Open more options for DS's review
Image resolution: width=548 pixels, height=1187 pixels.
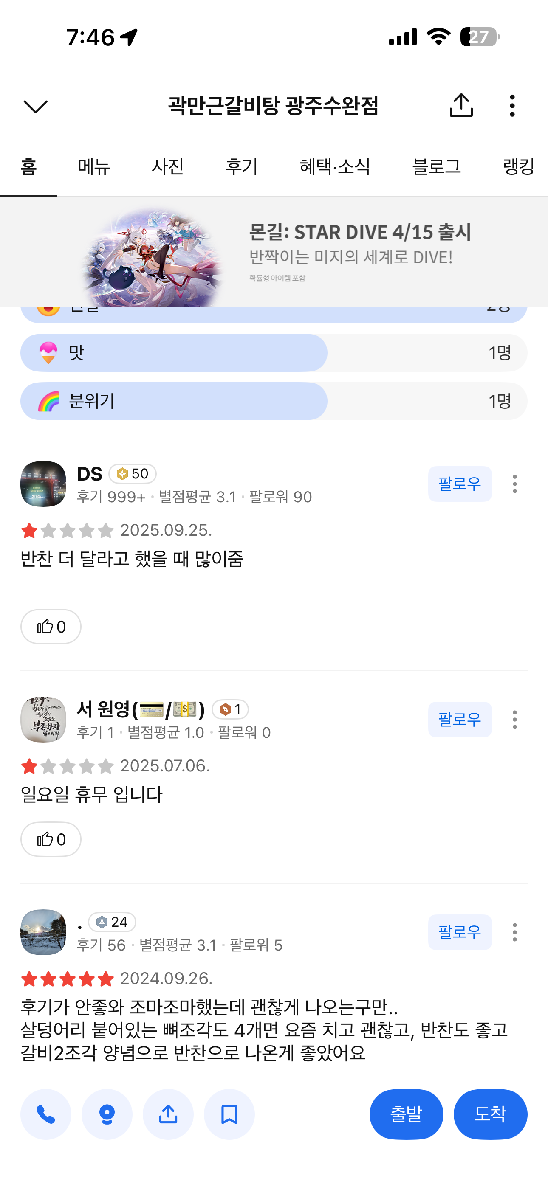coord(515,484)
